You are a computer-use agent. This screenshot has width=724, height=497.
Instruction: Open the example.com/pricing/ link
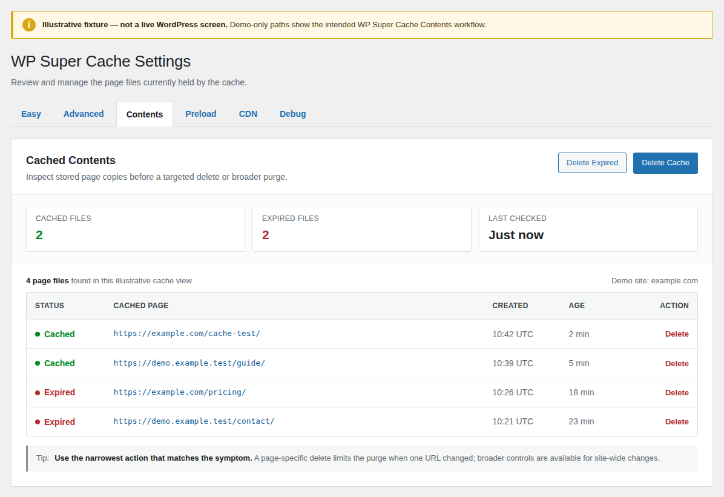[x=180, y=392]
